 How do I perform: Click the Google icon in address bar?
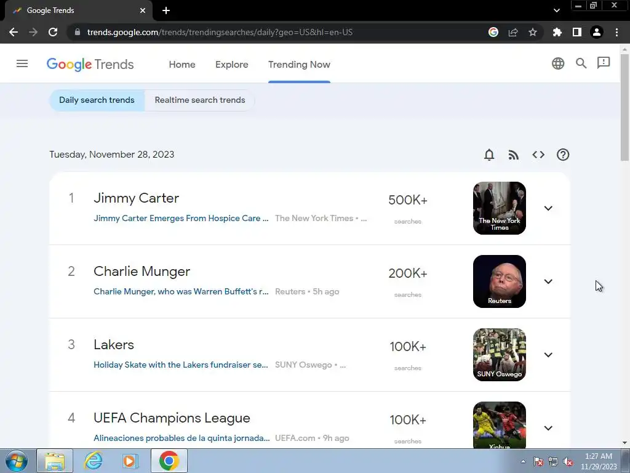coord(493,32)
